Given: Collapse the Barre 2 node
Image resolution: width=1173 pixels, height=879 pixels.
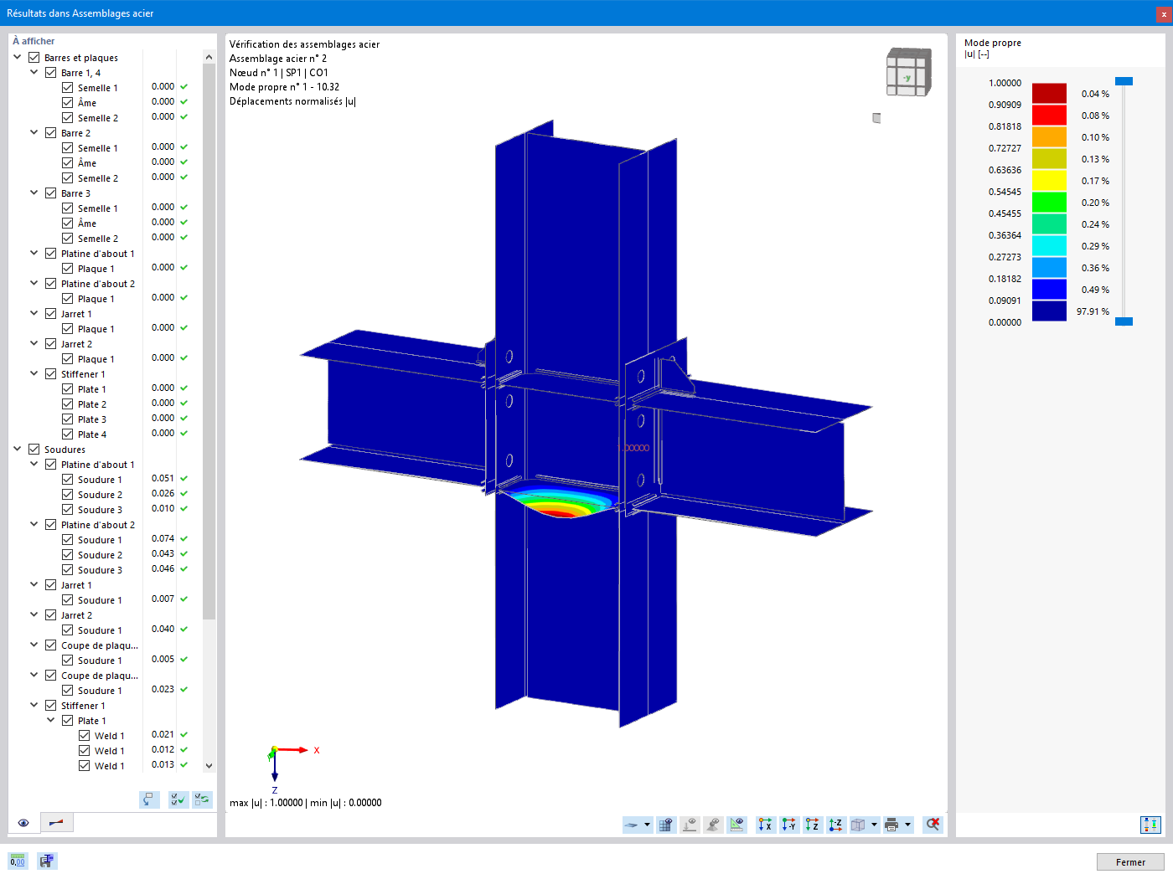Looking at the screenshot, I should (34, 133).
